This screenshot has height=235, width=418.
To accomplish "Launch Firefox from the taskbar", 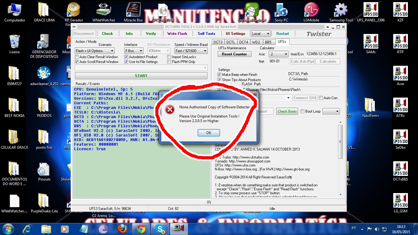I will [122, 229].
